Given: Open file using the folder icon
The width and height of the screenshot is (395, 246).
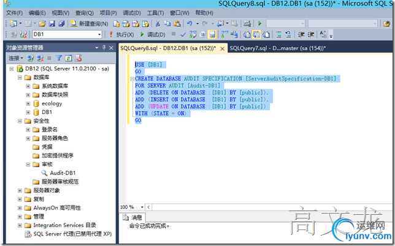Looking at the screenshot, I should [42, 24].
